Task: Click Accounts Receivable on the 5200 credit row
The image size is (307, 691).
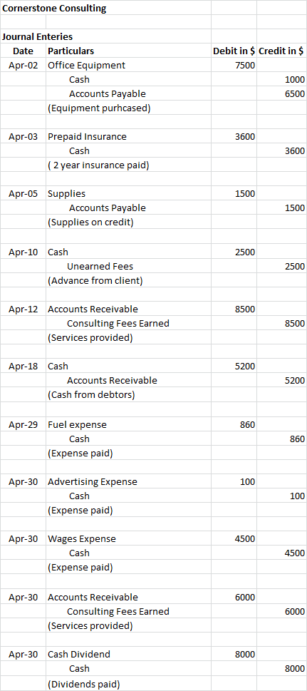Action: coord(112,380)
